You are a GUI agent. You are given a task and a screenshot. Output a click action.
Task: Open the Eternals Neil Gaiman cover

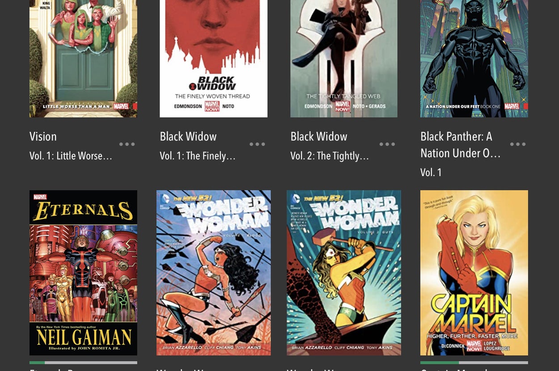(83, 273)
